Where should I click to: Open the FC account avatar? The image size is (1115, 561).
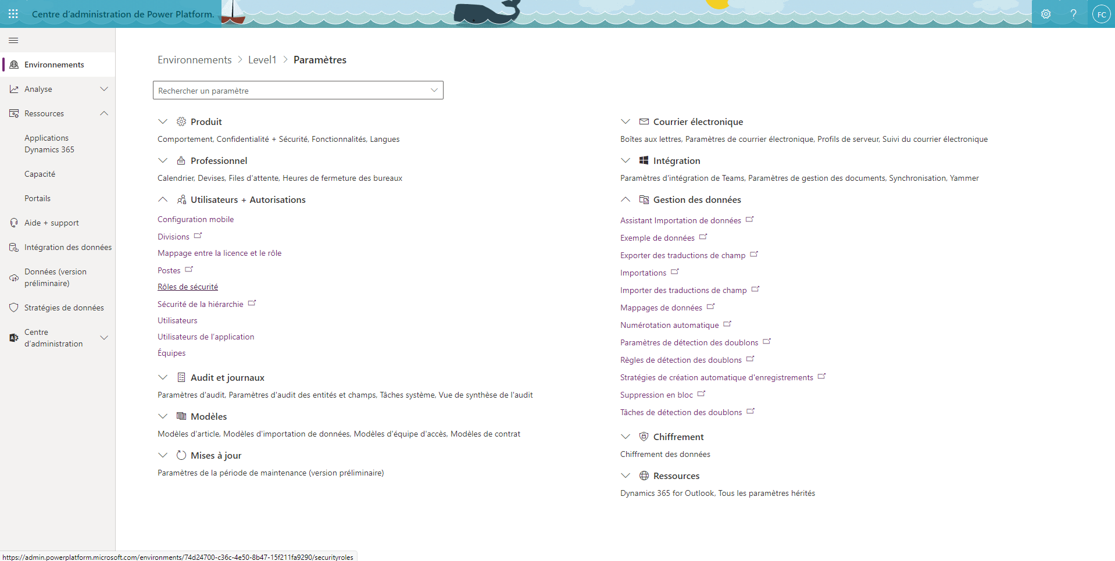(1101, 14)
